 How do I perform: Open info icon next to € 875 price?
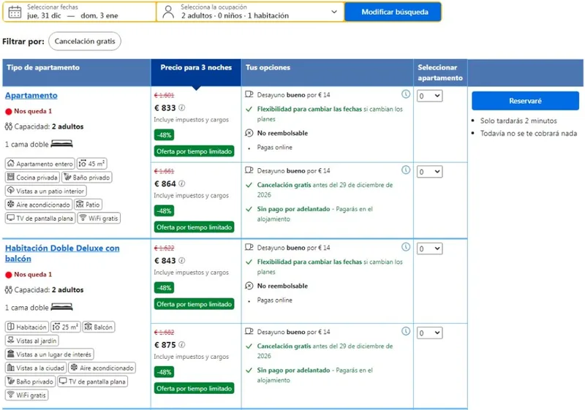[181, 345]
